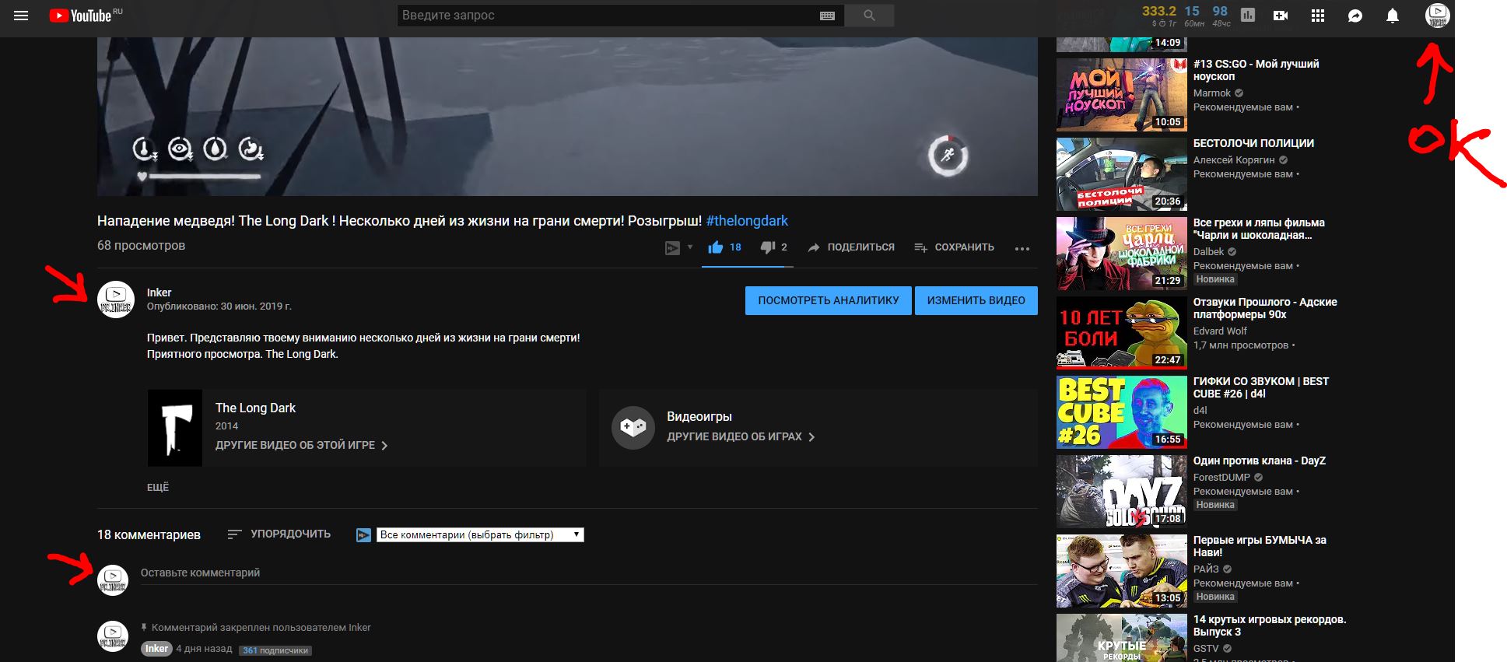This screenshot has width=1507, height=662.
Task: Click the 68 просмотров view count
Action: coord(141,245)
